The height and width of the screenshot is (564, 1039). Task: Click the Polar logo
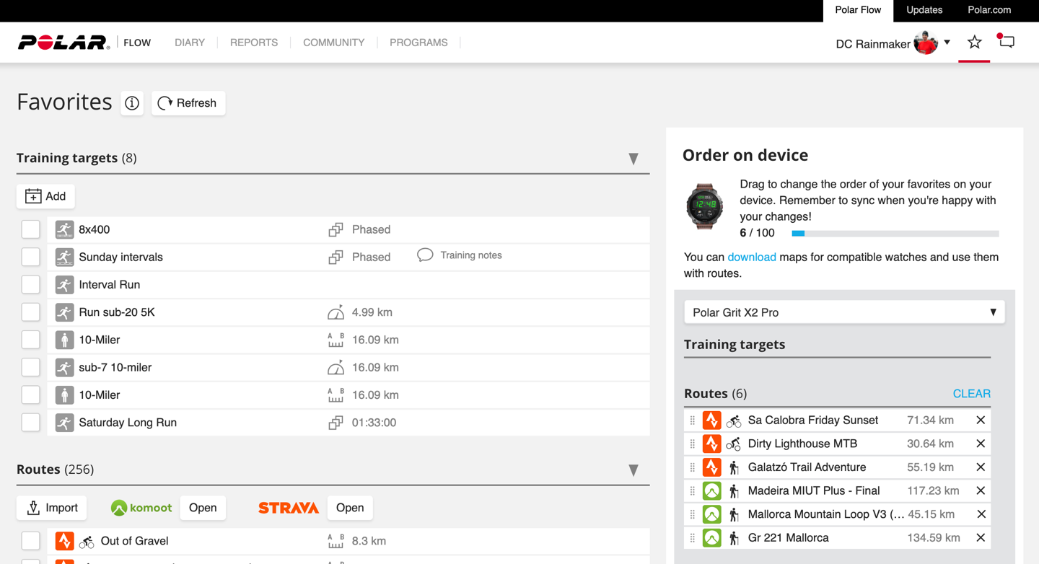tap(63, 43)
